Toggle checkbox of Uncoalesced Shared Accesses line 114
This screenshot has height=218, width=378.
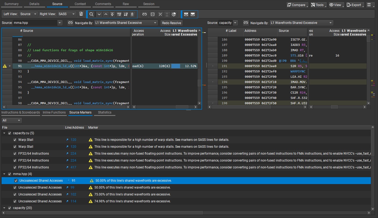click(15, 201)
